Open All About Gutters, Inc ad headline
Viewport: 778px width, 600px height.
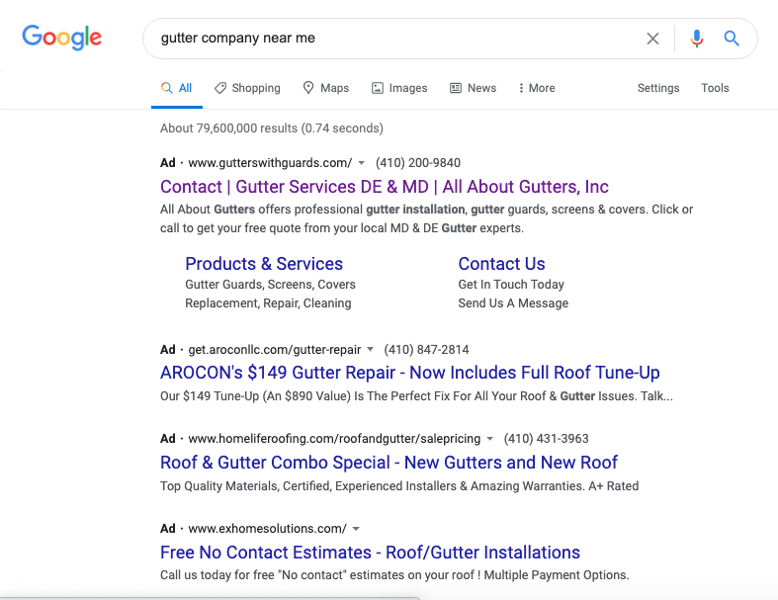click(x=384, y=187)
